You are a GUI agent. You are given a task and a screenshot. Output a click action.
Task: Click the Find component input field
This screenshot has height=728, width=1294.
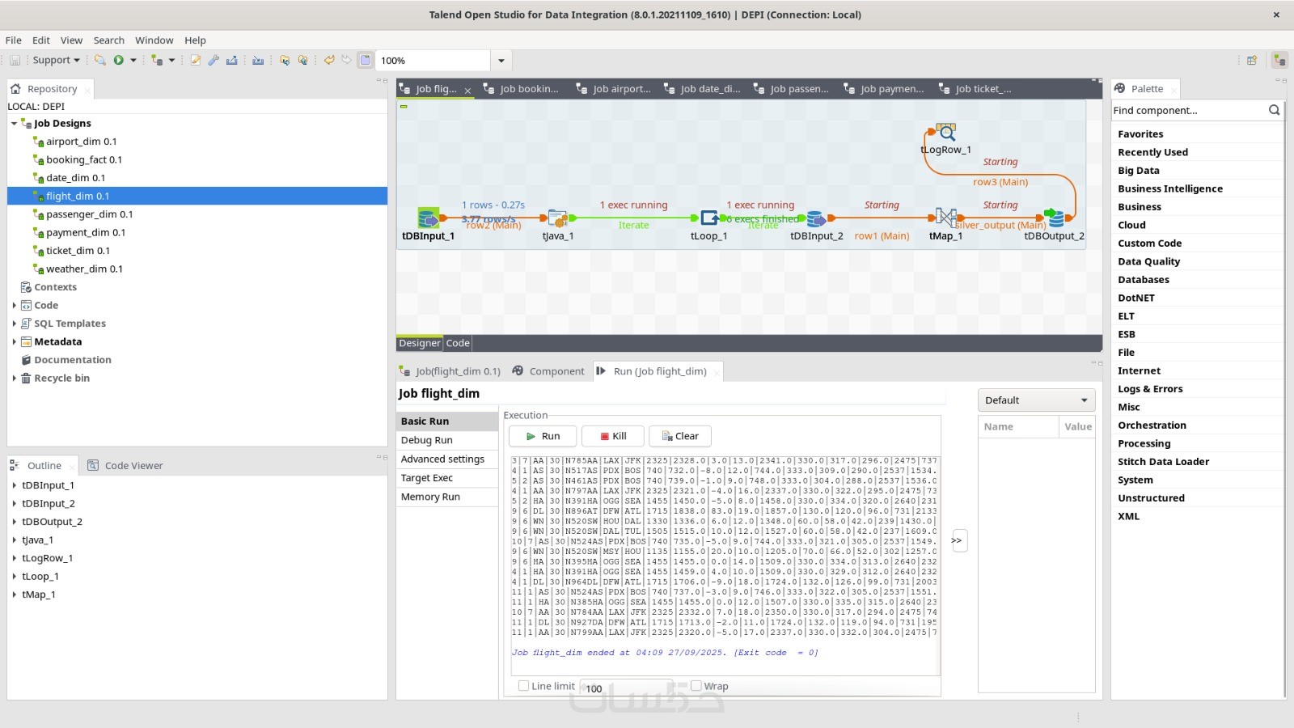(1189, 110)
